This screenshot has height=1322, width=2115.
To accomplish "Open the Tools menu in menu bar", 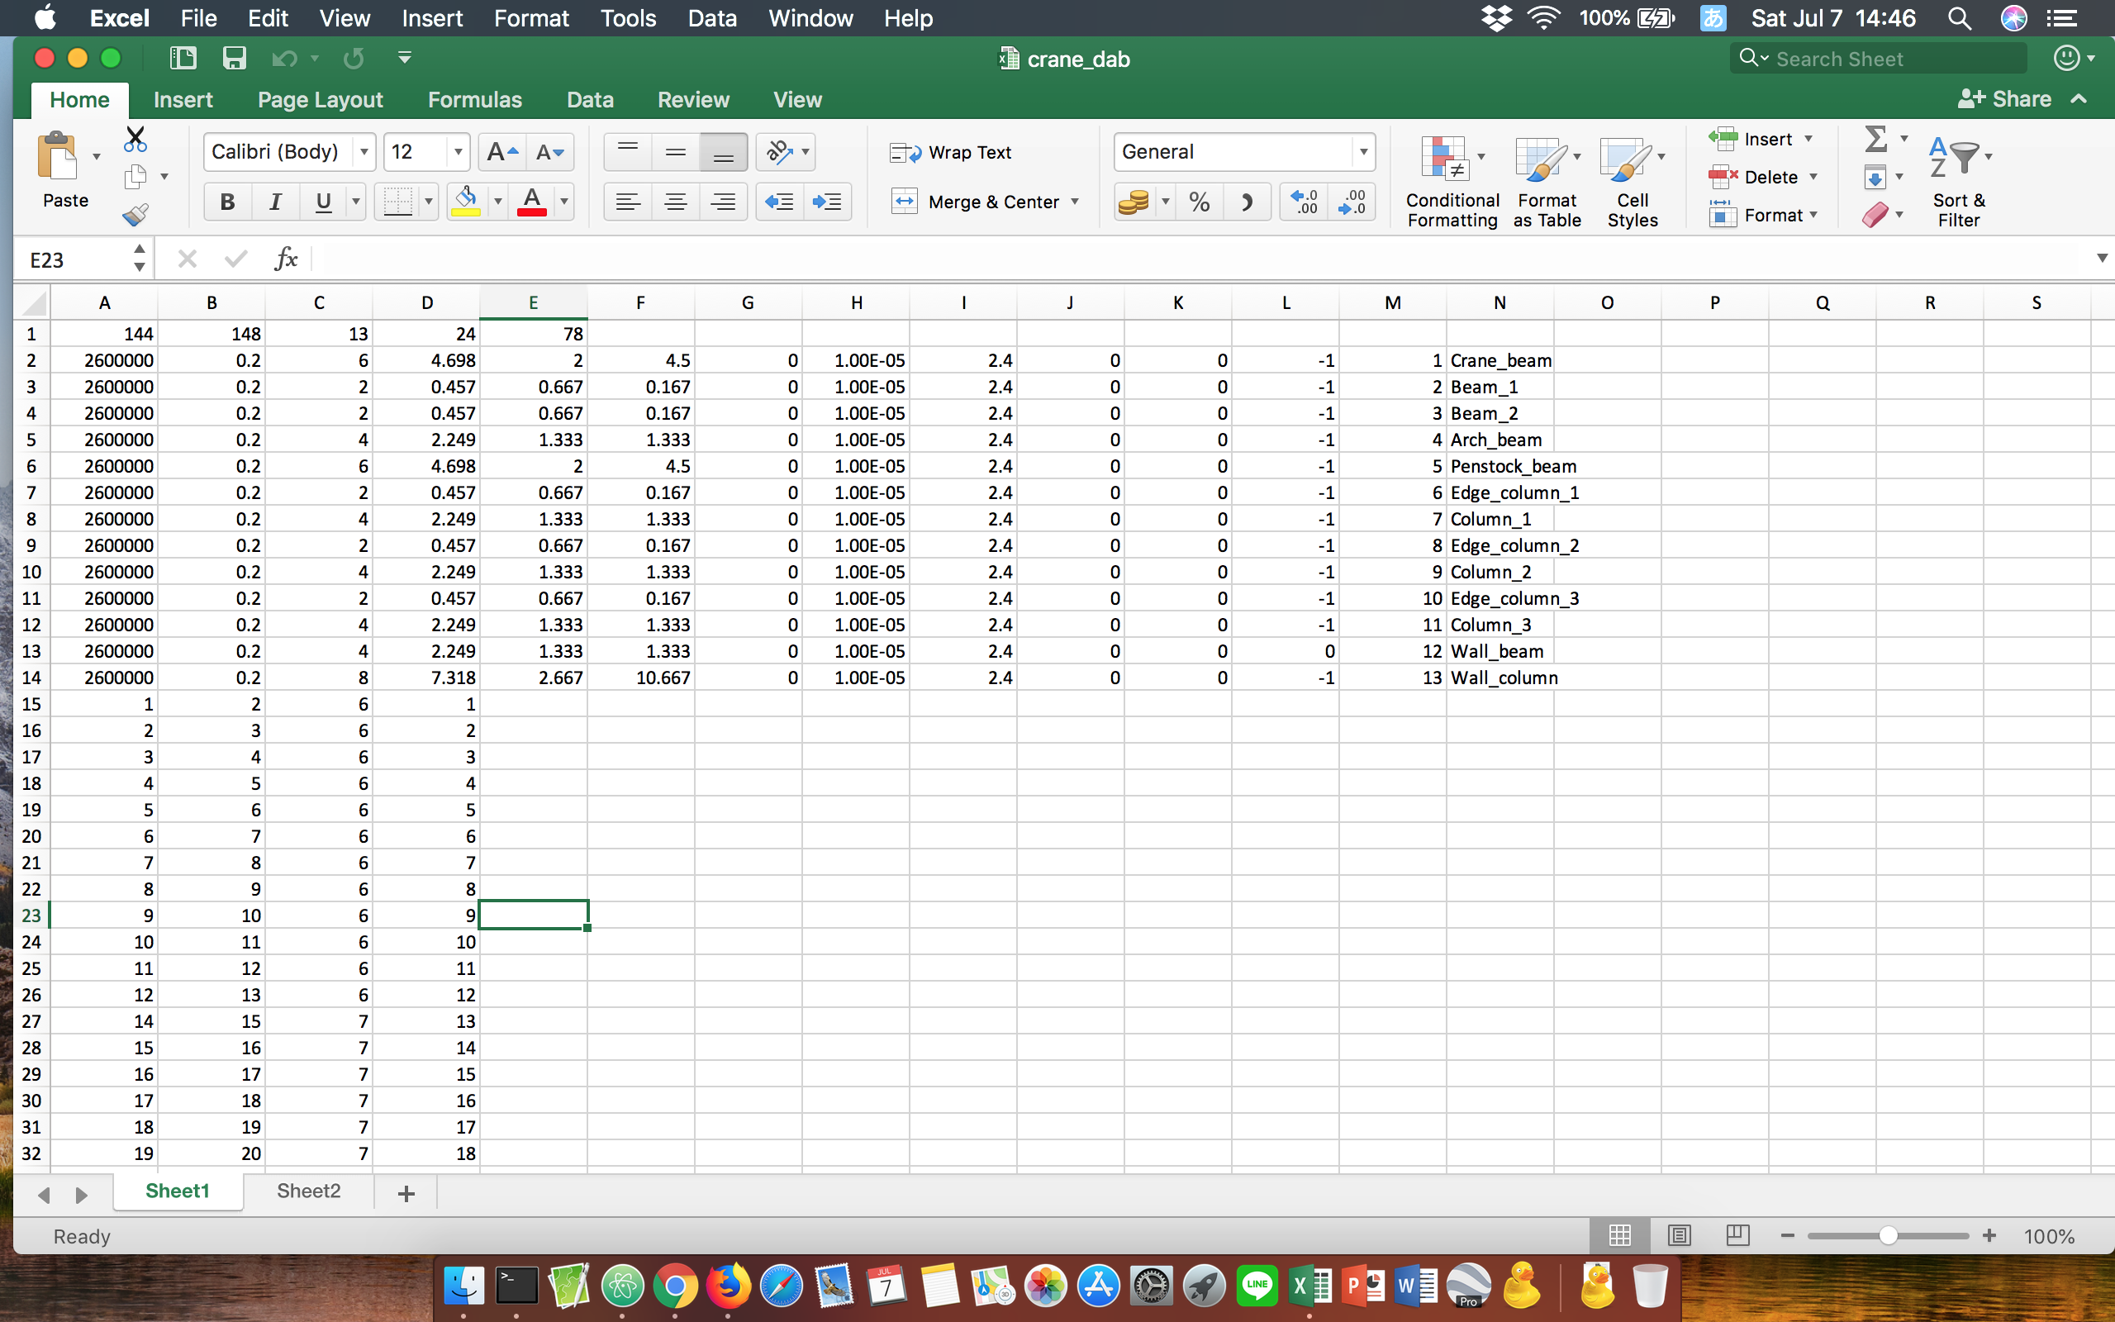I will [628, 17].
